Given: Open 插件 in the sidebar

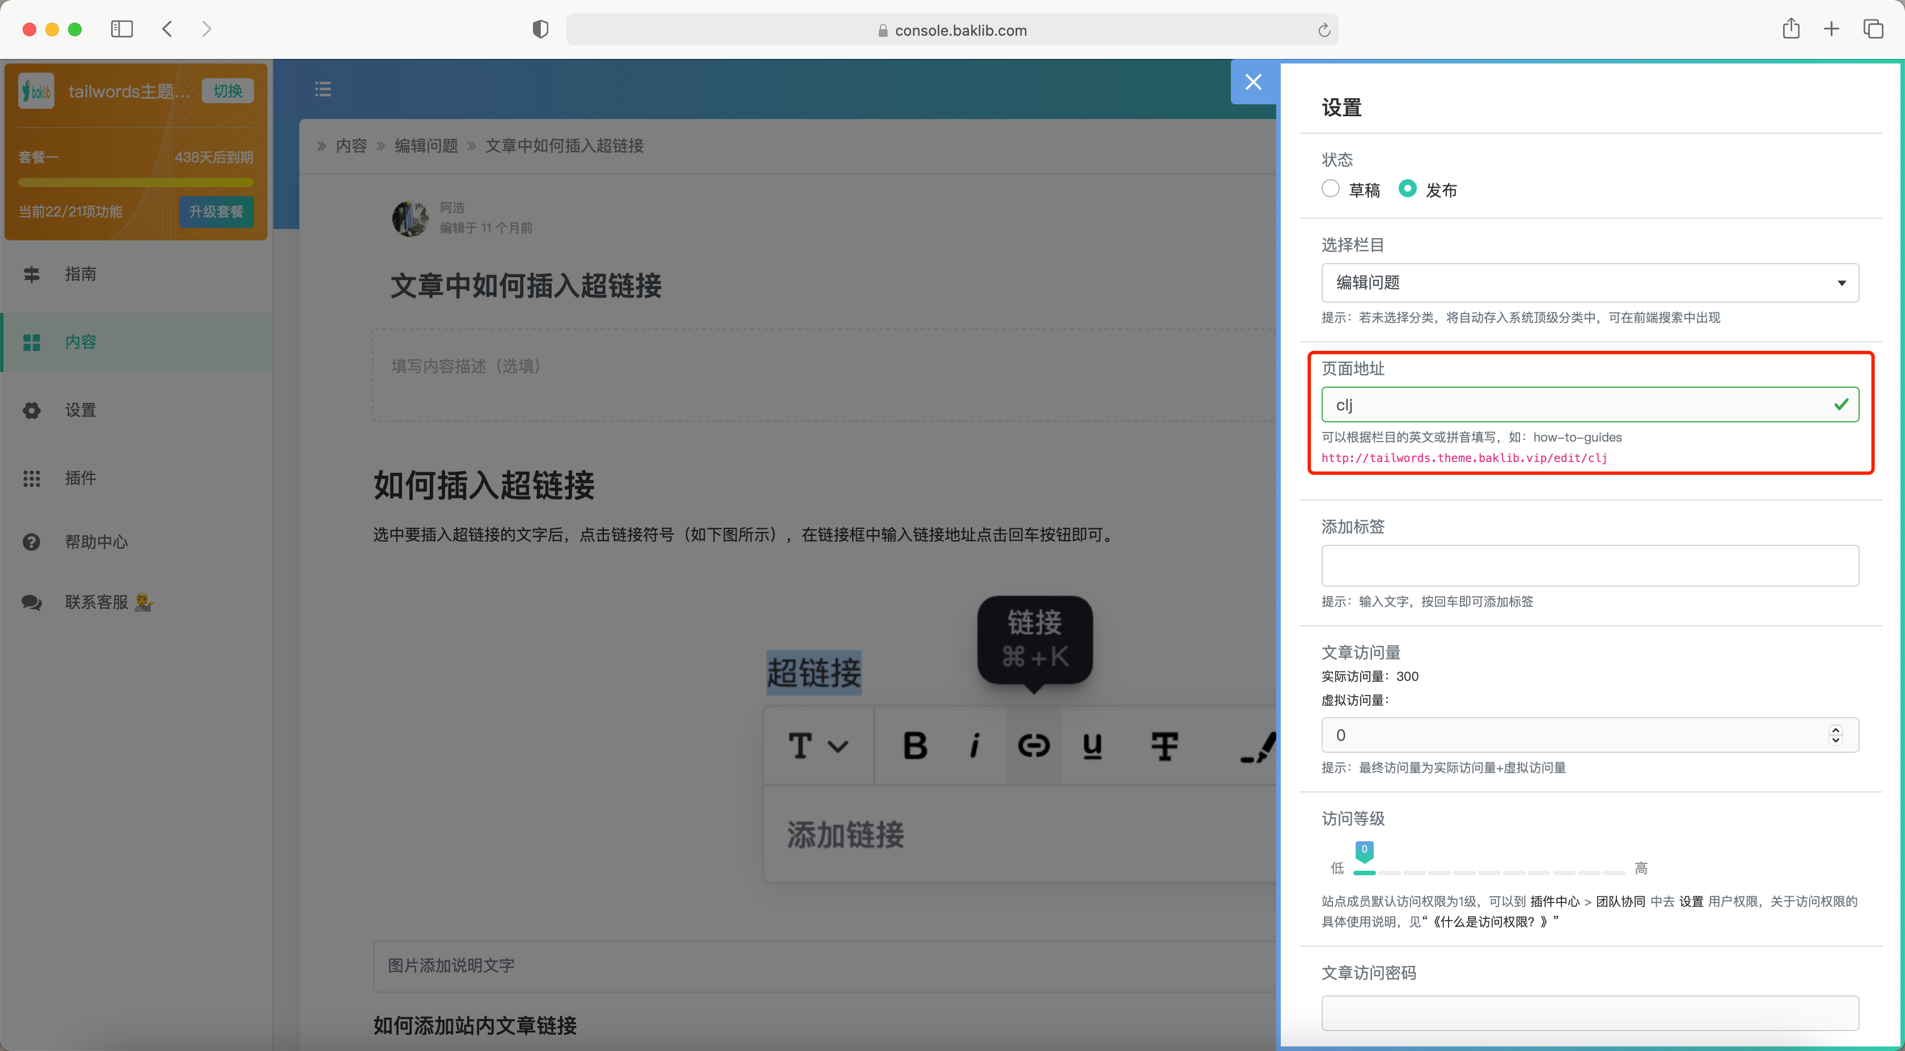Looking at the screenshot, I should pyautogui.click(x=136, y=478).
